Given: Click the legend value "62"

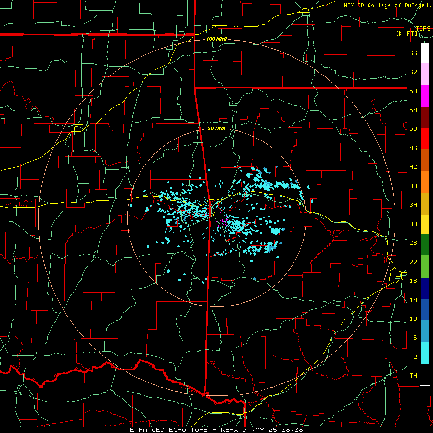Looking at the screenshot, I should point(413,72).
